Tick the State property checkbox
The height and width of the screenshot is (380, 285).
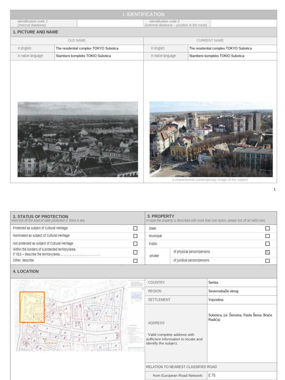pos(267,228)
